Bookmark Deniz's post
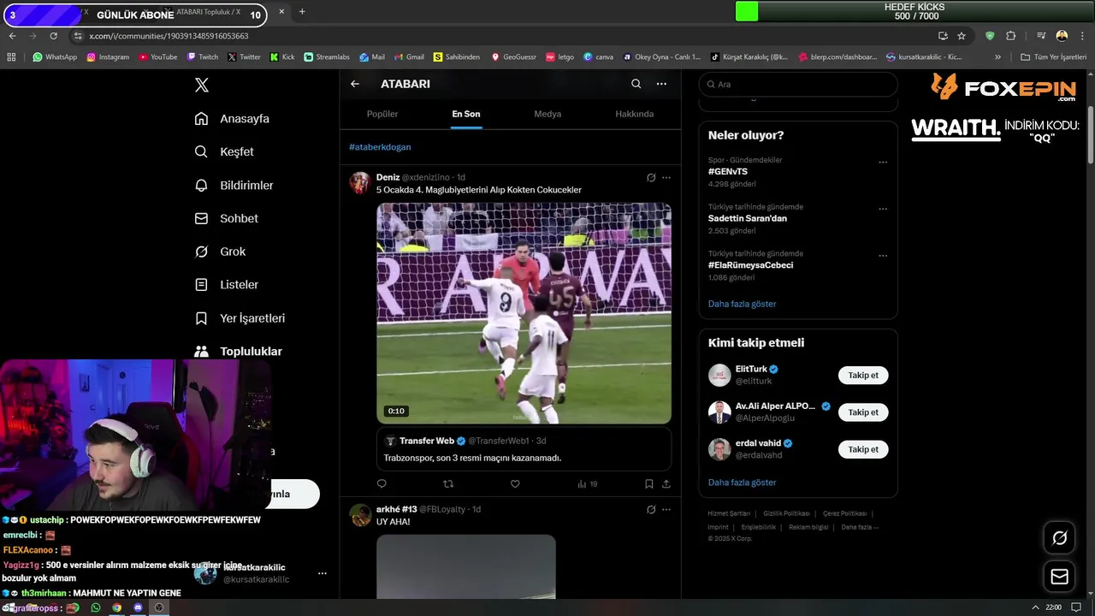 pos(649,484)
